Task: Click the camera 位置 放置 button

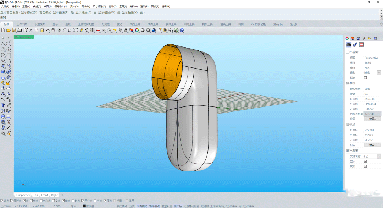Action: coord(372,119)
